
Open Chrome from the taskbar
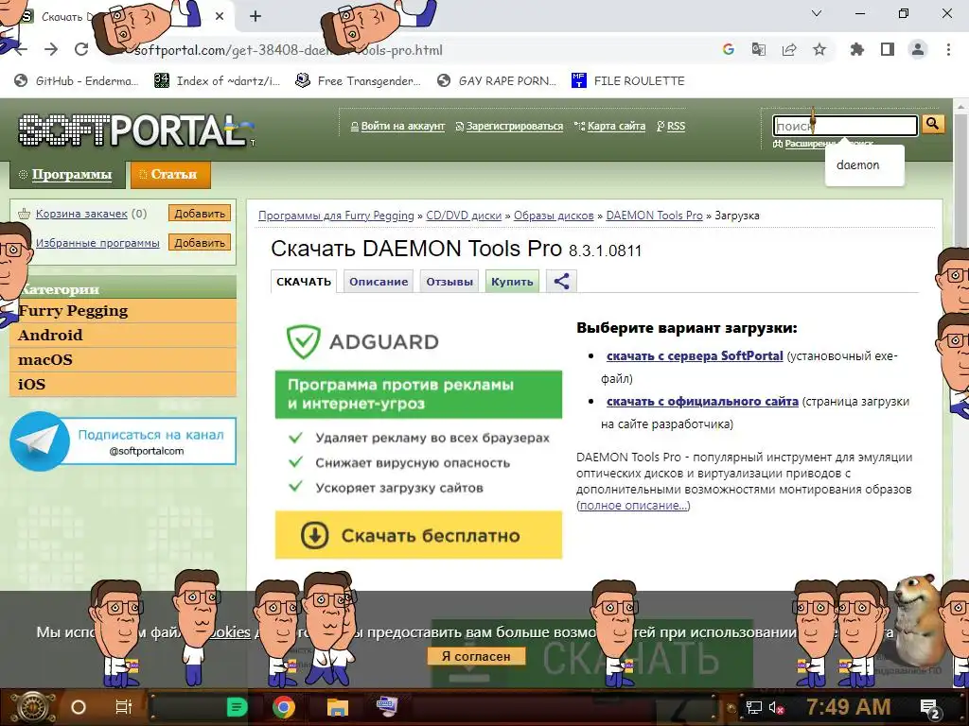pos(284,707)
